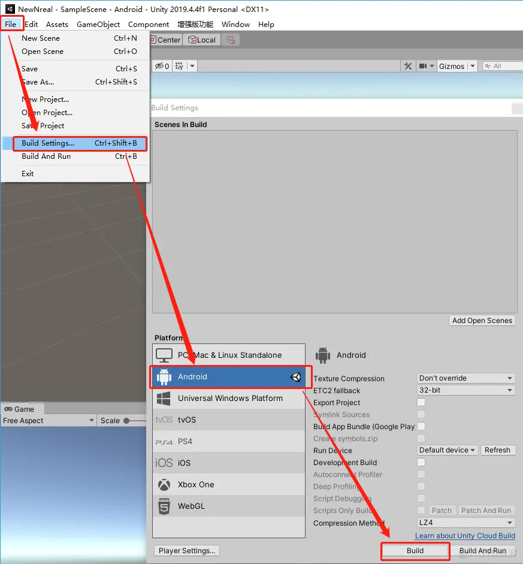Toggle the Create symbols.zip checkbox

[421, 438]
